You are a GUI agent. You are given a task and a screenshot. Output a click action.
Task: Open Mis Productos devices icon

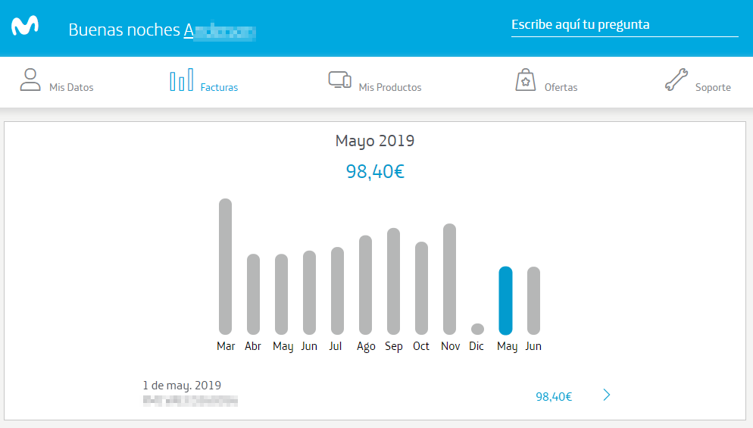point(339,80)
